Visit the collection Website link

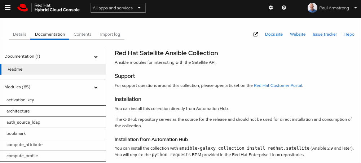[x=298, y=34]
